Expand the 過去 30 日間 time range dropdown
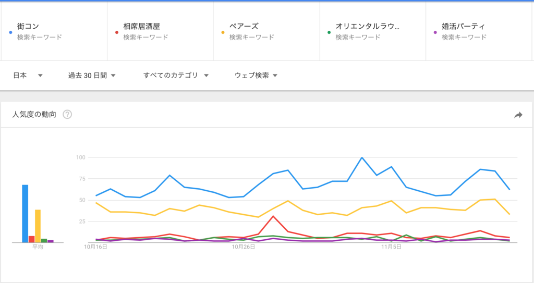The height and width of the screenshot is (283, 534). click(x=92, y=75)
